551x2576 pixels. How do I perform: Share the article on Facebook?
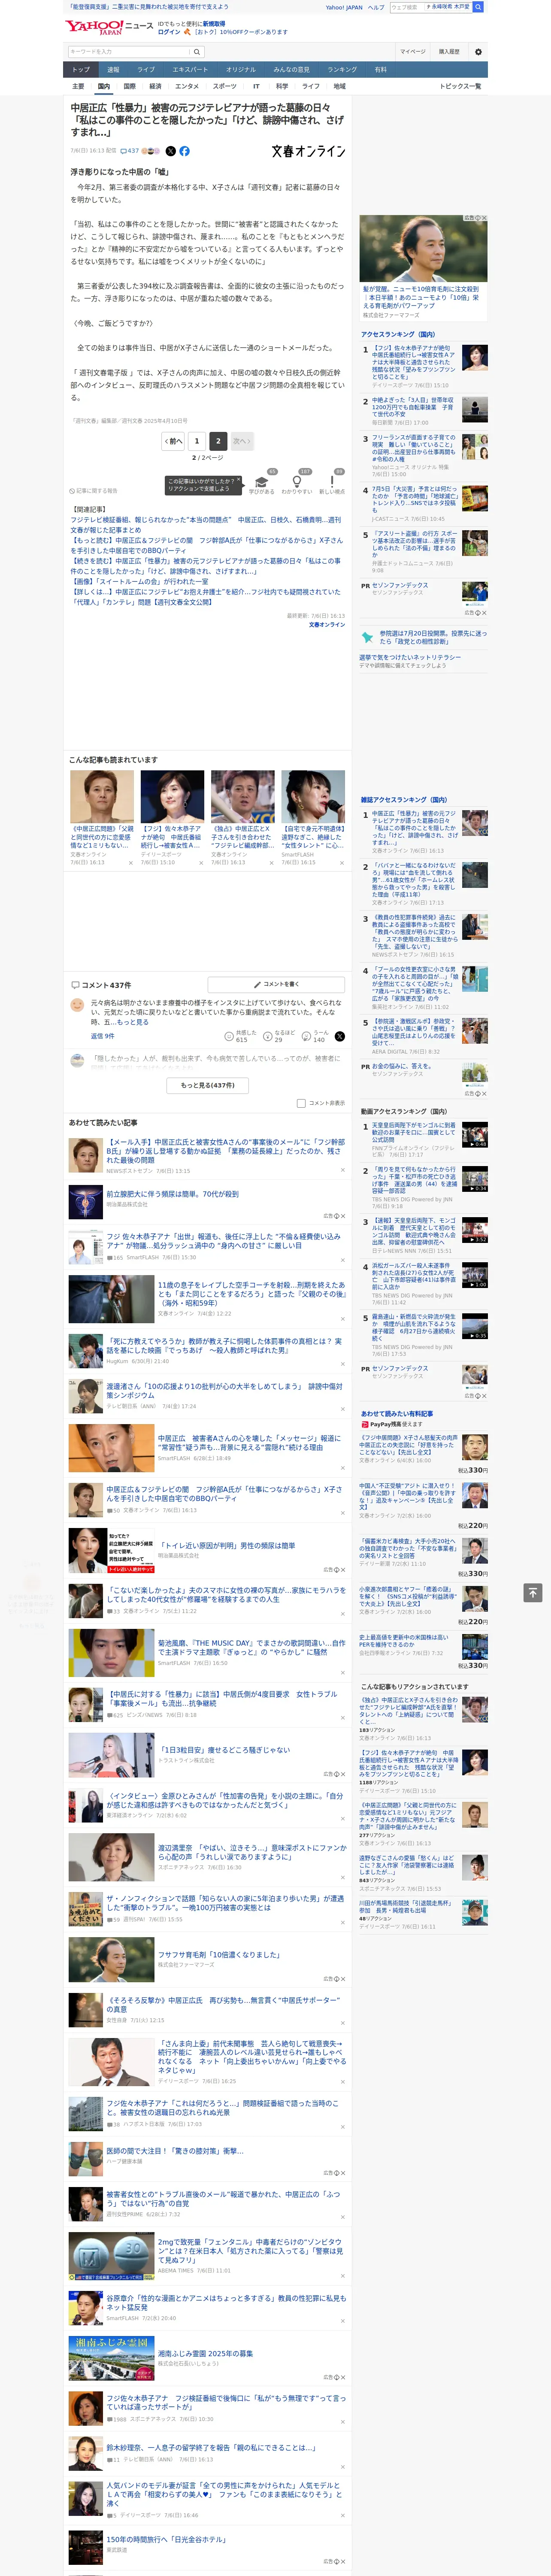point(184,151)
